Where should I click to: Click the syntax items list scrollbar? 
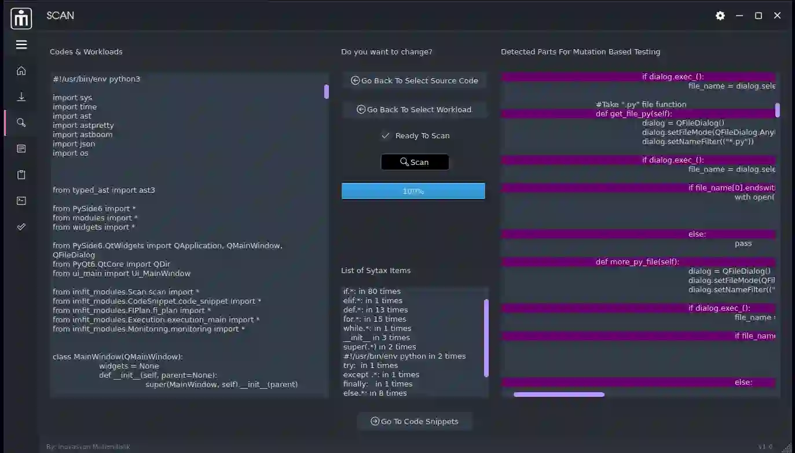click(x=486, y=338)
